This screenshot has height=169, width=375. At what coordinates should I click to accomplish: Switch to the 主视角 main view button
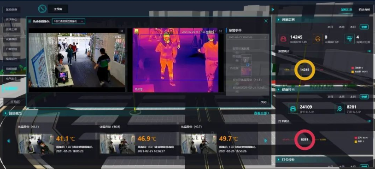(58, 9)
